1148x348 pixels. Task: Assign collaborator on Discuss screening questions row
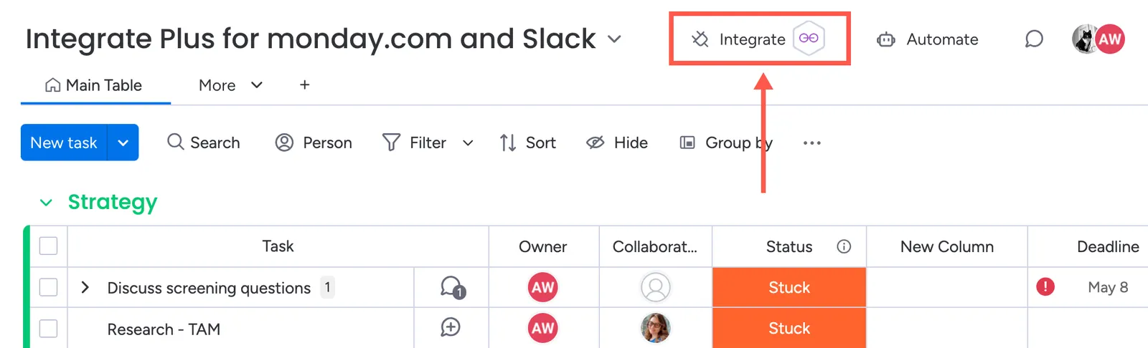pos(655,287)
